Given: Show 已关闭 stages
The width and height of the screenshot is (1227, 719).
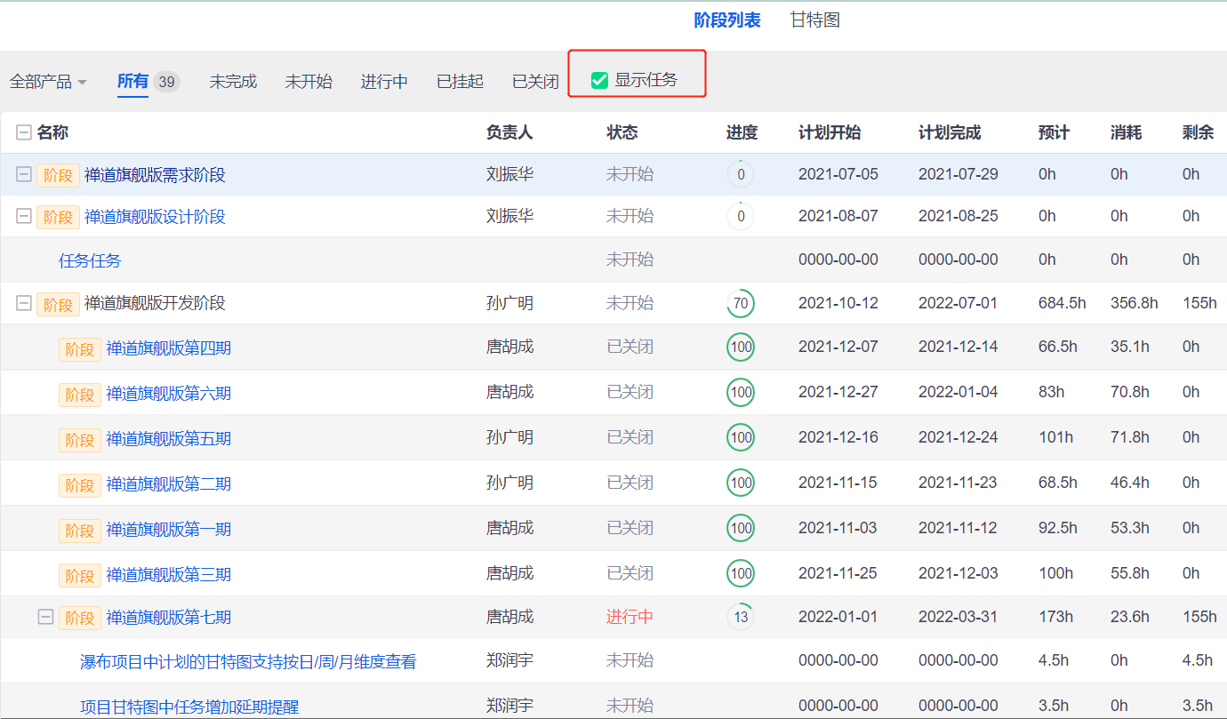Looking at the screenshot, I should (535, 82).
